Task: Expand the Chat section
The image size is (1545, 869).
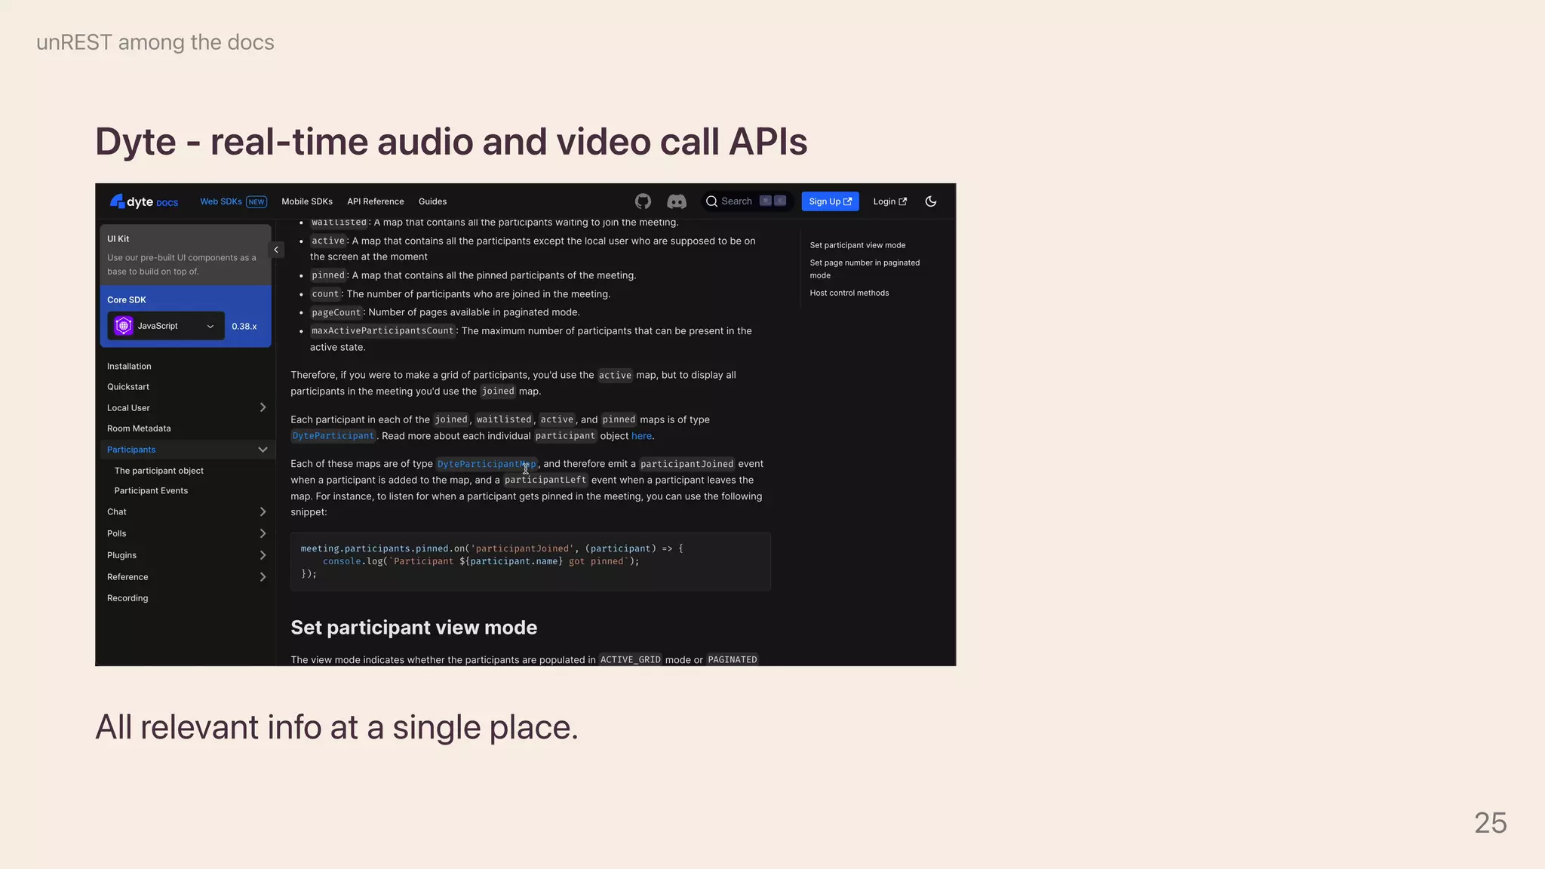Action: tap(263, 511)
